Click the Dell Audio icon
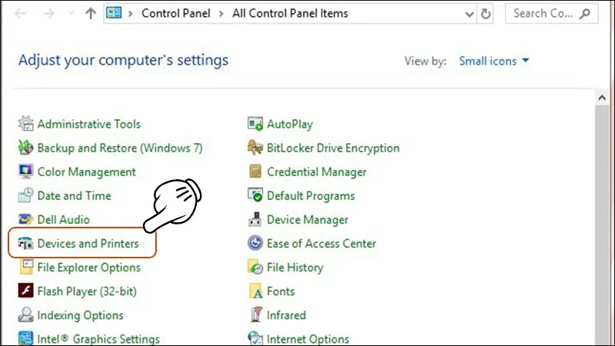 (x=25, y=219)
